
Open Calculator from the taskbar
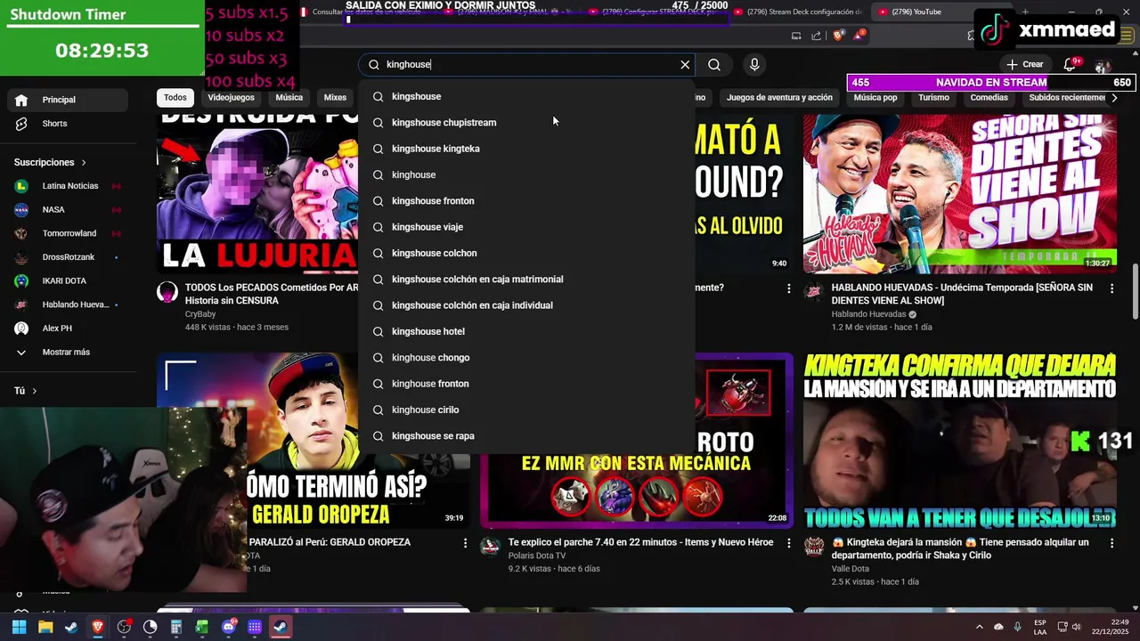(x=175, y=627)
